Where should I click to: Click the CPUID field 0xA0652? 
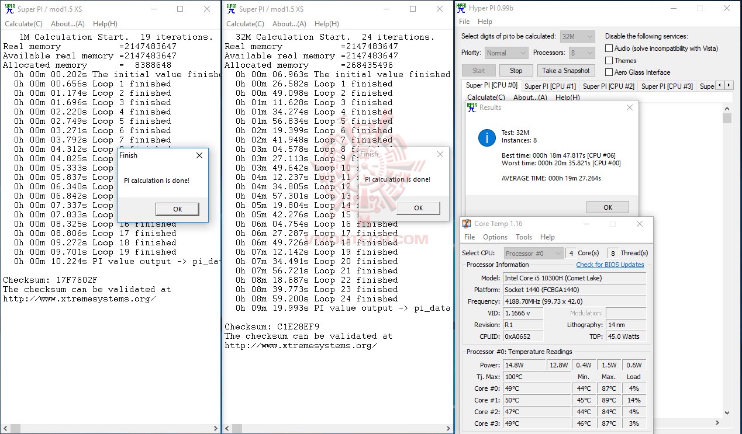(x=523, y=336)
